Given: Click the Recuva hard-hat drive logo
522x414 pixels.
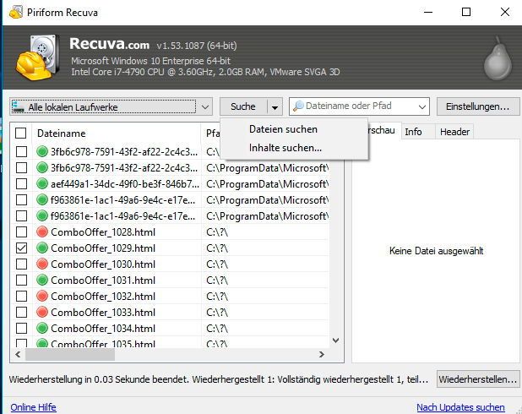Looking at the screenshot, I should (38, 57).
